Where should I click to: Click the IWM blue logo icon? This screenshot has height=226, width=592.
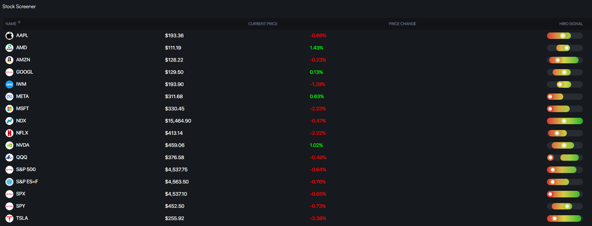click(x=9, y=84)
